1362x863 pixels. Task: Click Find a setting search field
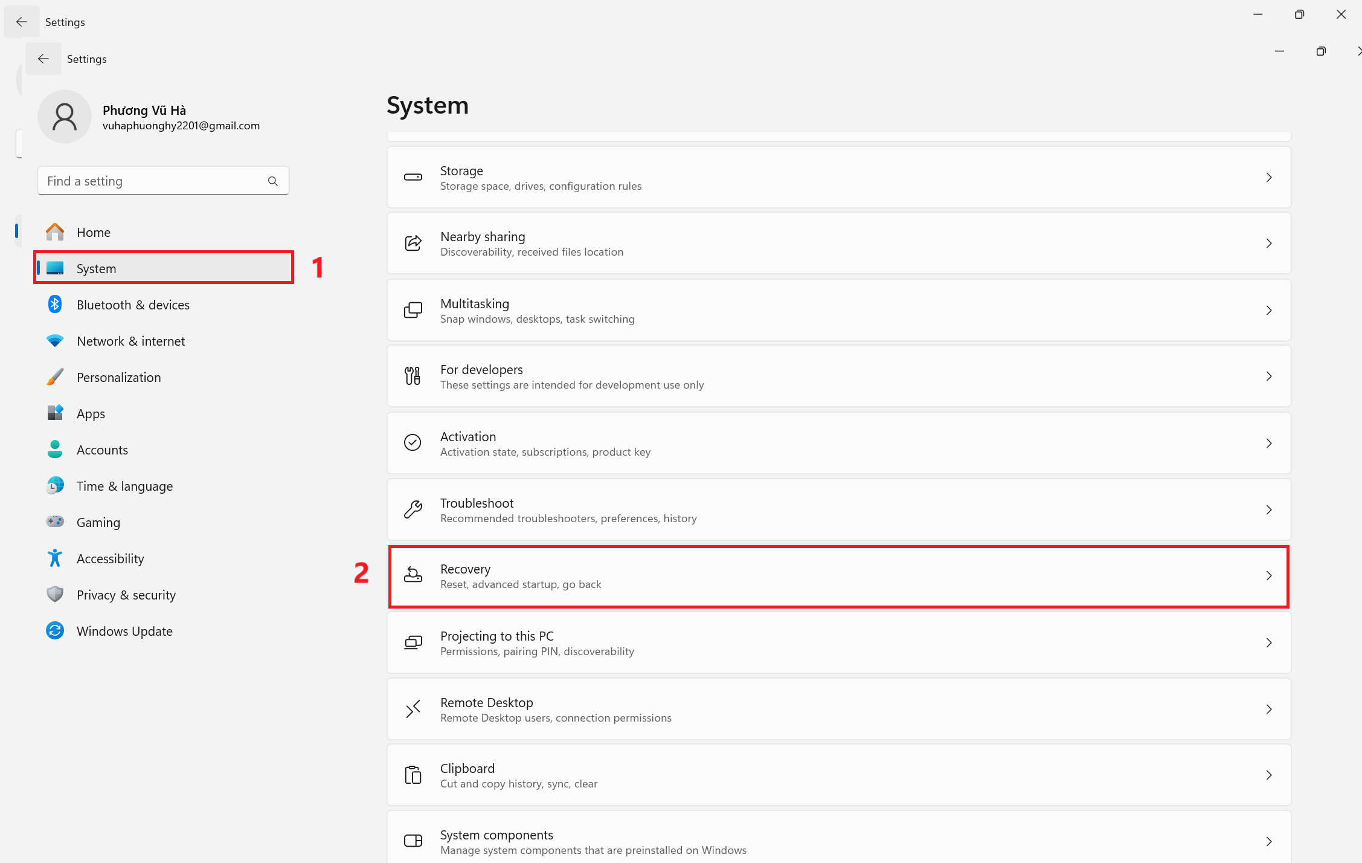tap(162, 181)
